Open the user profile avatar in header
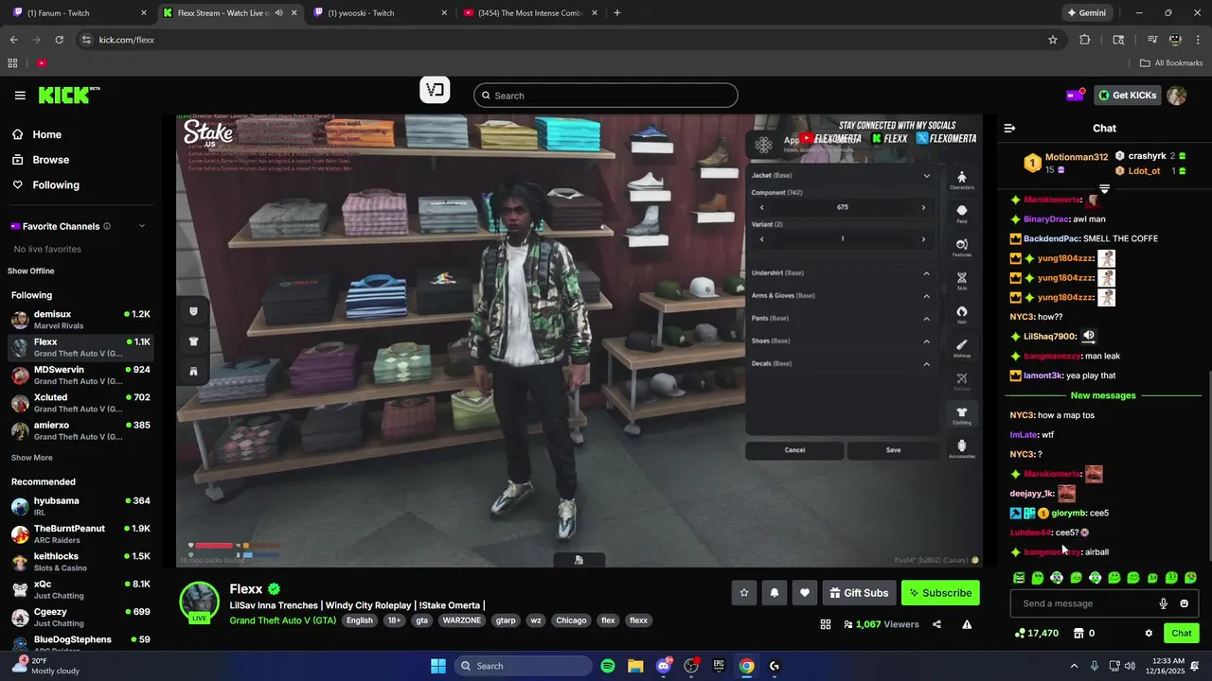Viewport: 1212px width, 681px height. [x=1177, y=96]
